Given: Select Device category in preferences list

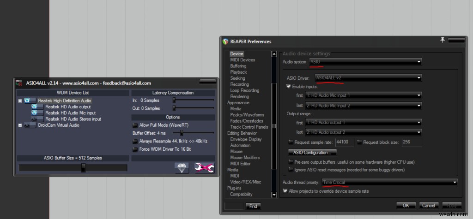Looking at the screenshot, I should 236,53.
